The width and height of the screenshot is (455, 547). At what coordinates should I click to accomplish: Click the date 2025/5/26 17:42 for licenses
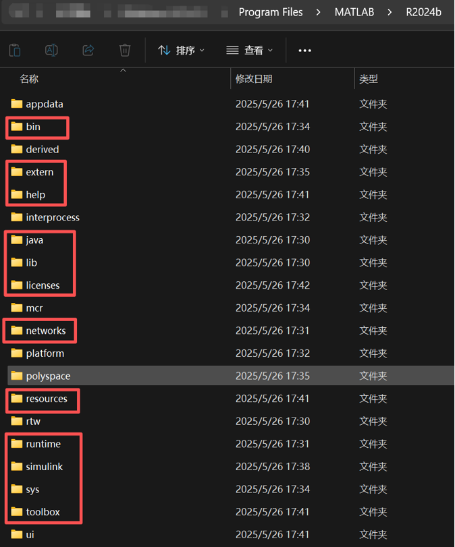click(272, 285)
